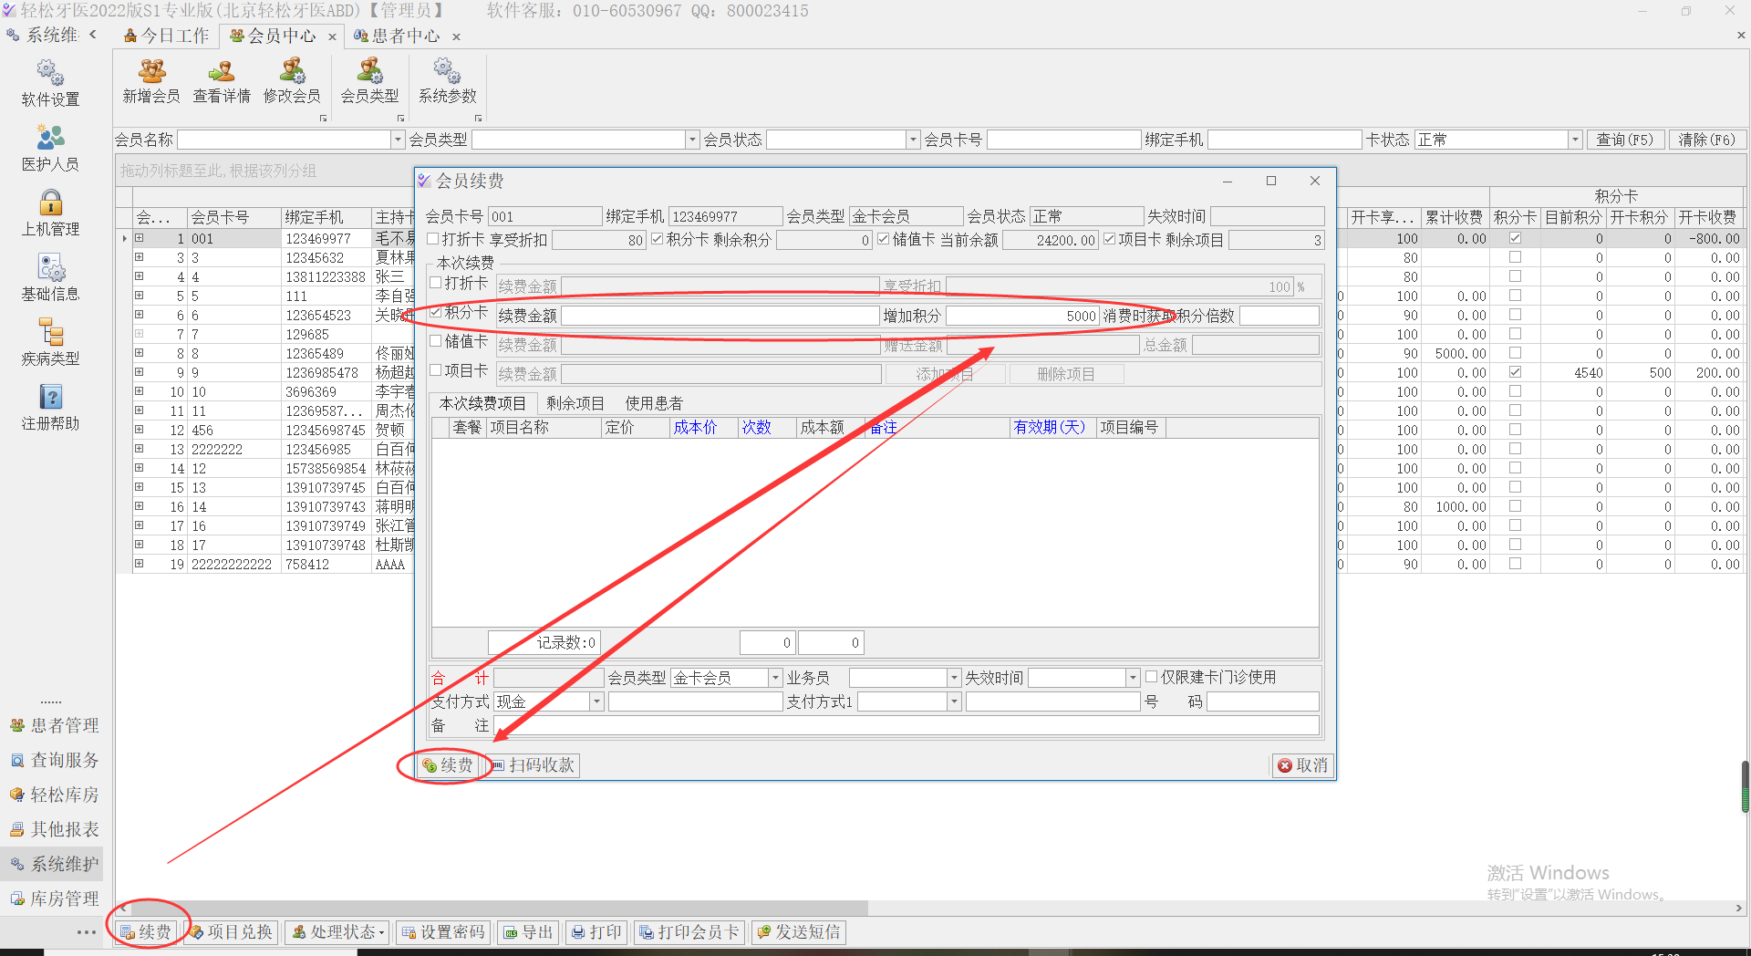Select 本次续费项目 tab
The height and width of the screenshot is (956, 1751).
[482, 403]
